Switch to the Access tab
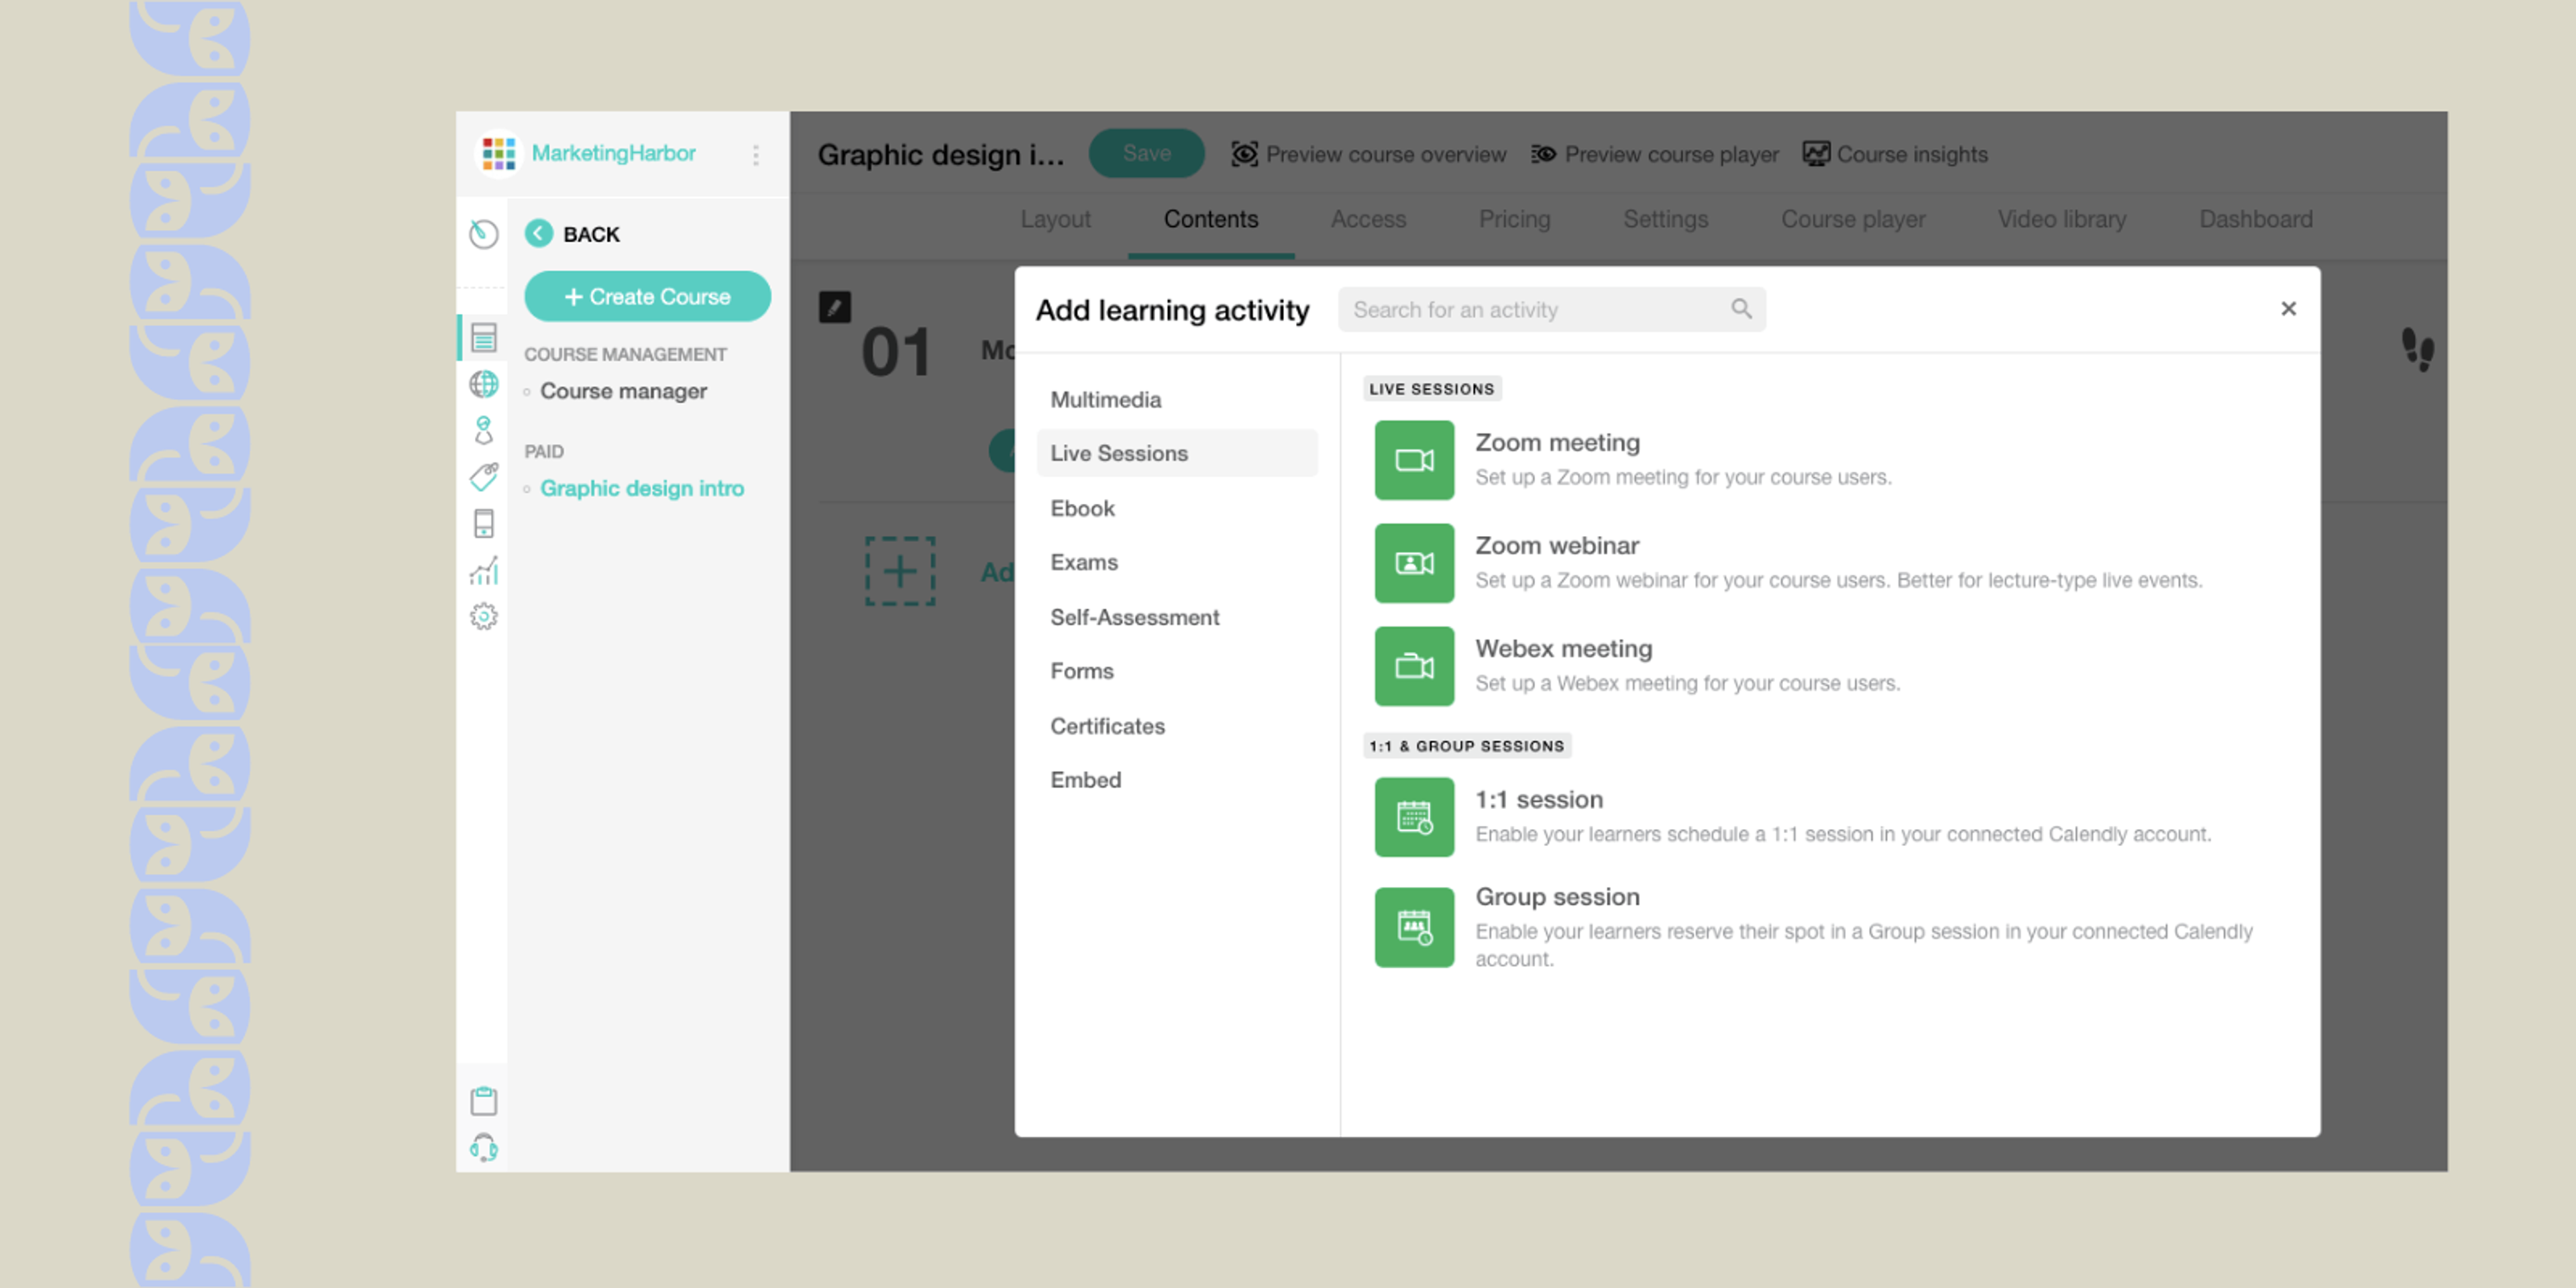The image size is (2576, 1288). [x=1368, y=219]
